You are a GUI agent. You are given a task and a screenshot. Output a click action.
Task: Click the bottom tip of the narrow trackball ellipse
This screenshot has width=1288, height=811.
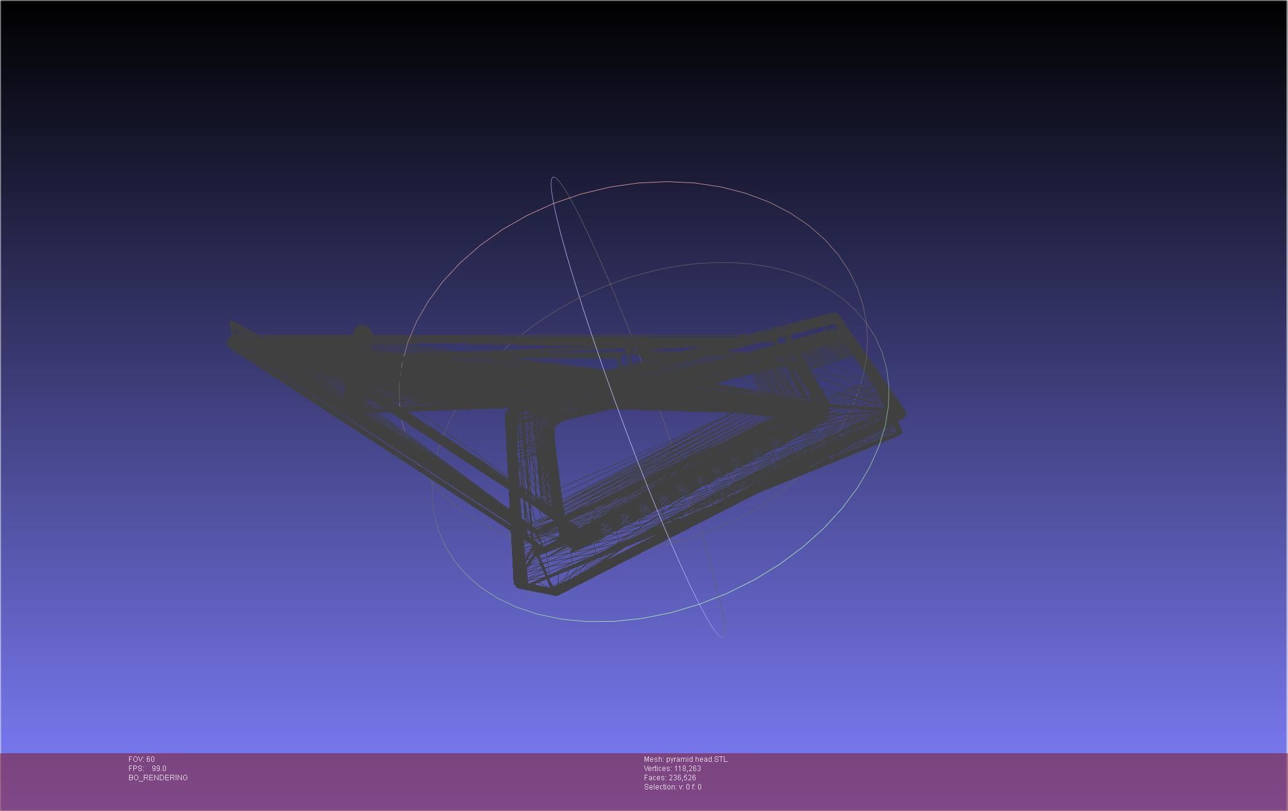pos(722,637)
